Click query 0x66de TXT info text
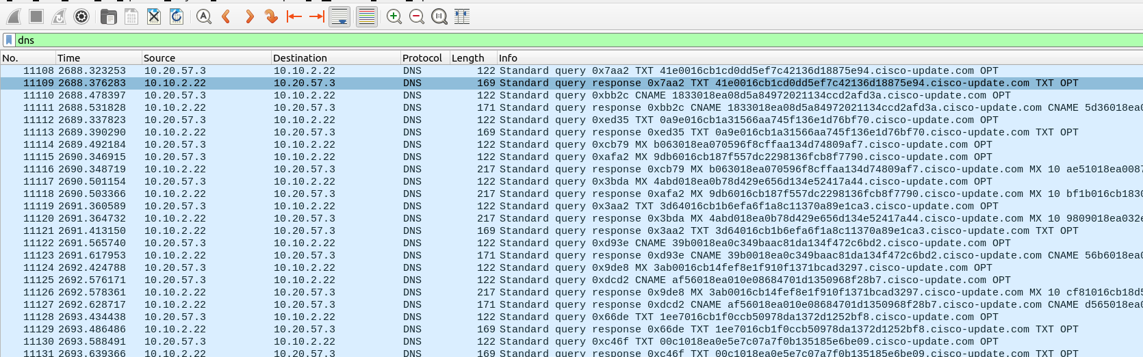 pyautogui.click(x=749, y=317)
